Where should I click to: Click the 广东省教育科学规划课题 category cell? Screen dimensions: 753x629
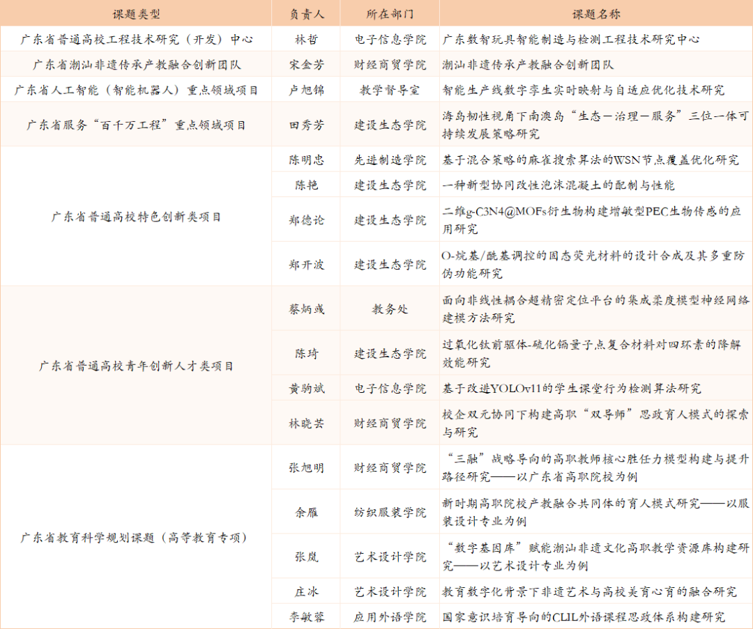pos(137,537)
